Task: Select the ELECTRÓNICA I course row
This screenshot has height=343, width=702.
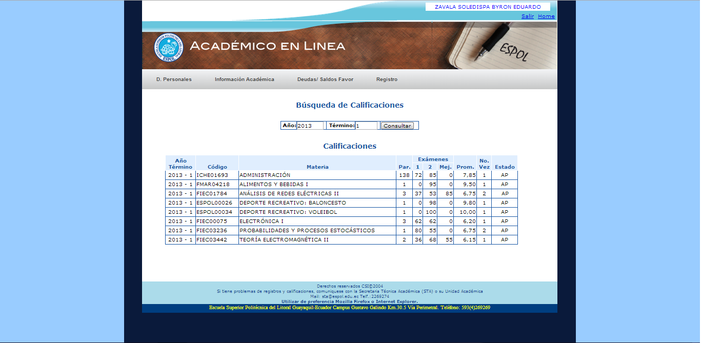Action: (317, 221)
